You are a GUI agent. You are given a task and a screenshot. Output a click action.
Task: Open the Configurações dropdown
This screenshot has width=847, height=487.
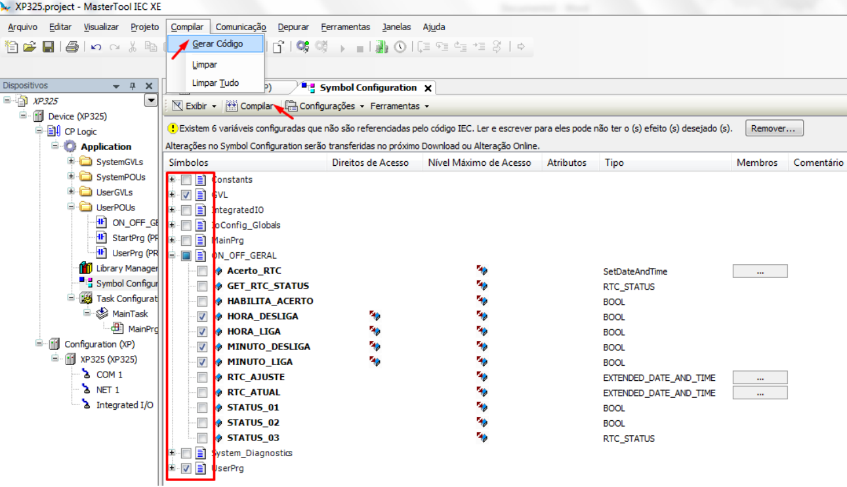pyautogui.click(x=326, y=106)
